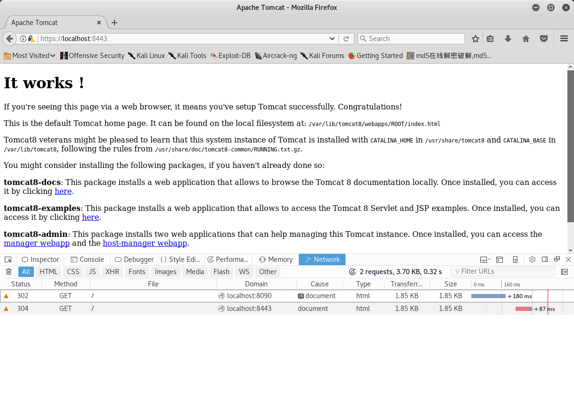
Task: Go back with the browser back arrow
Action: tap(9, 39)
